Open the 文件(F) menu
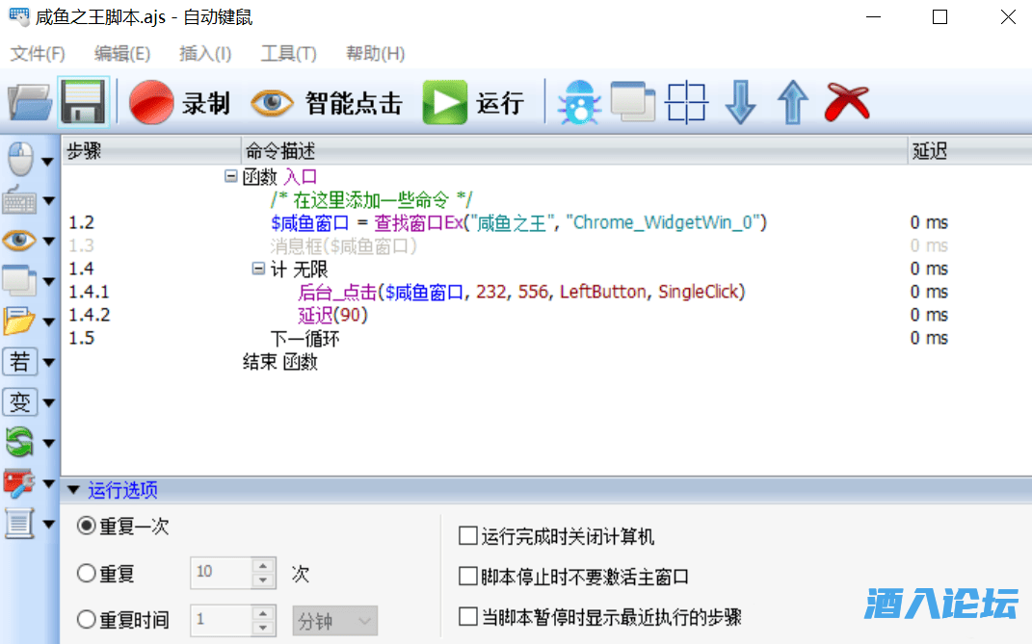The image size is (1032, 644). click(38, 53)
